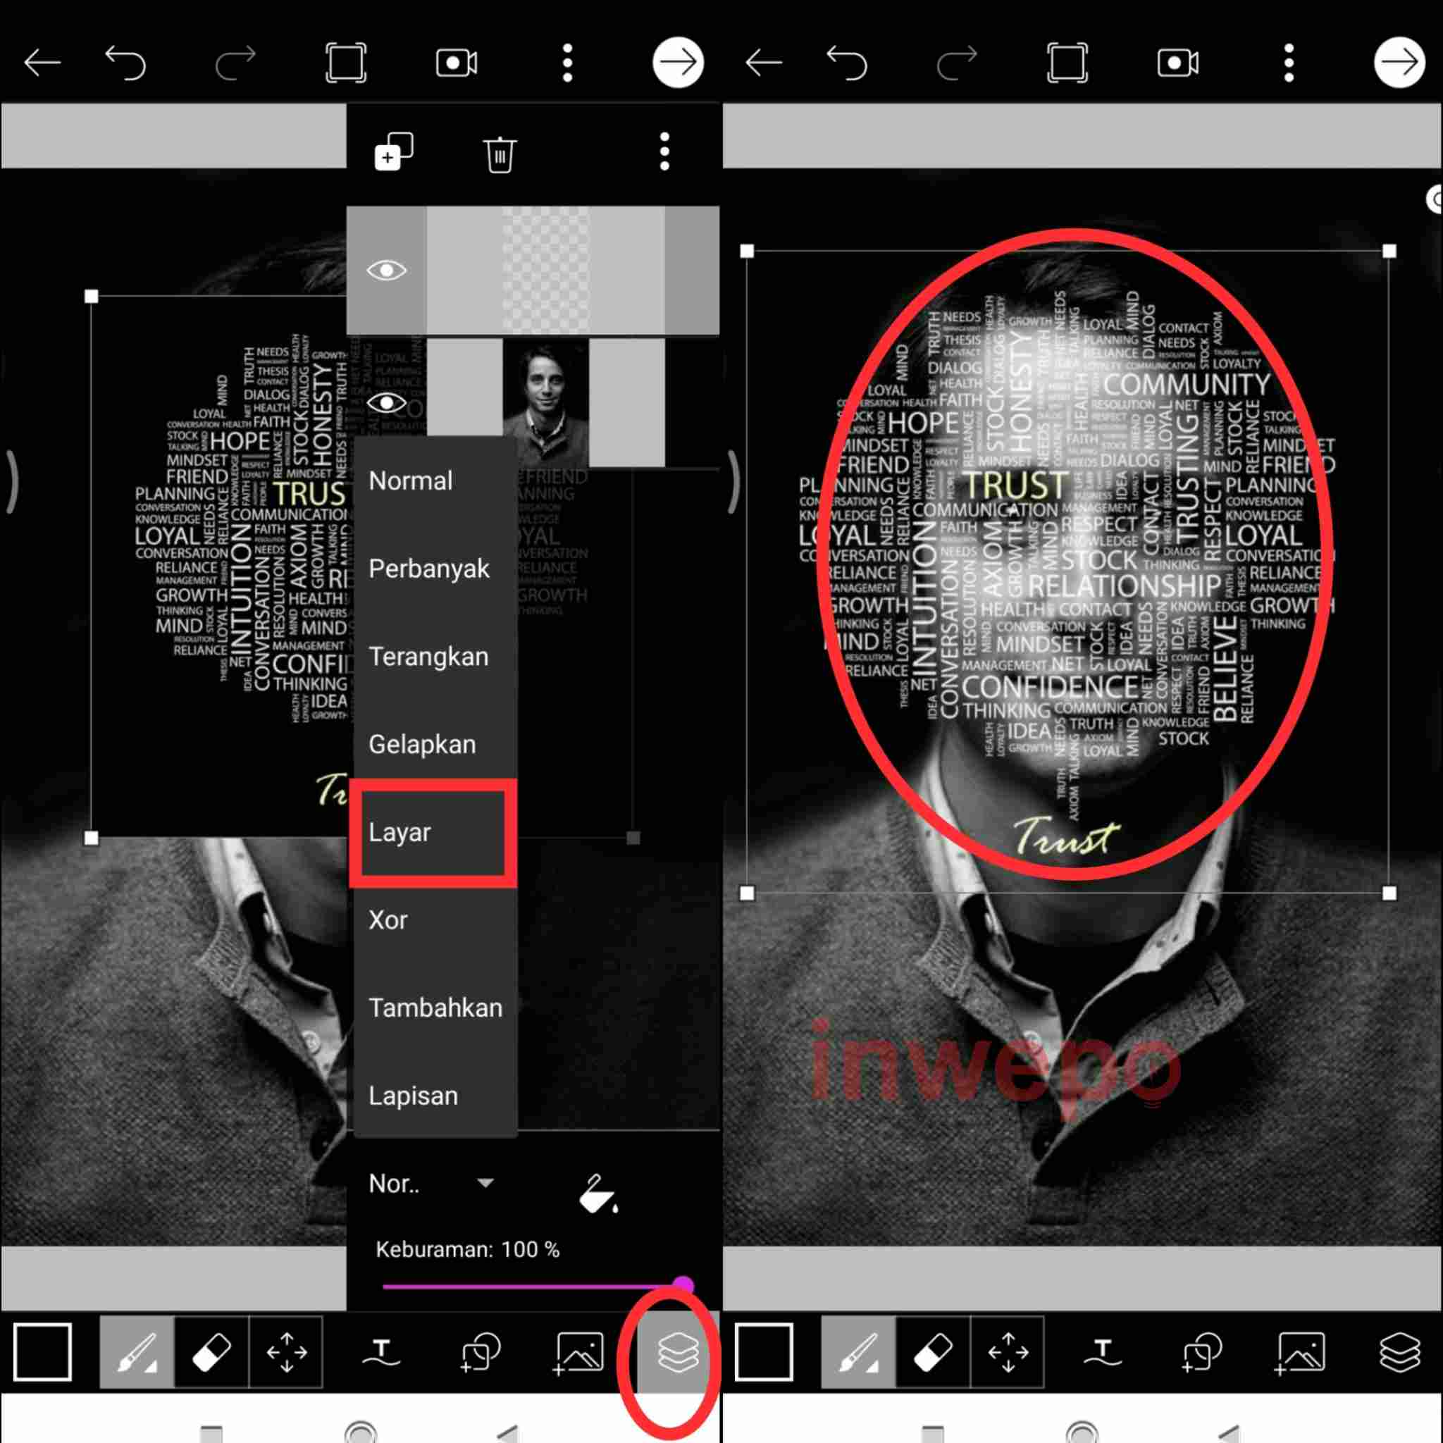Open layer panel three-dot options
This screenshot has width=1443, height=1443.
[x=664, y=152]
